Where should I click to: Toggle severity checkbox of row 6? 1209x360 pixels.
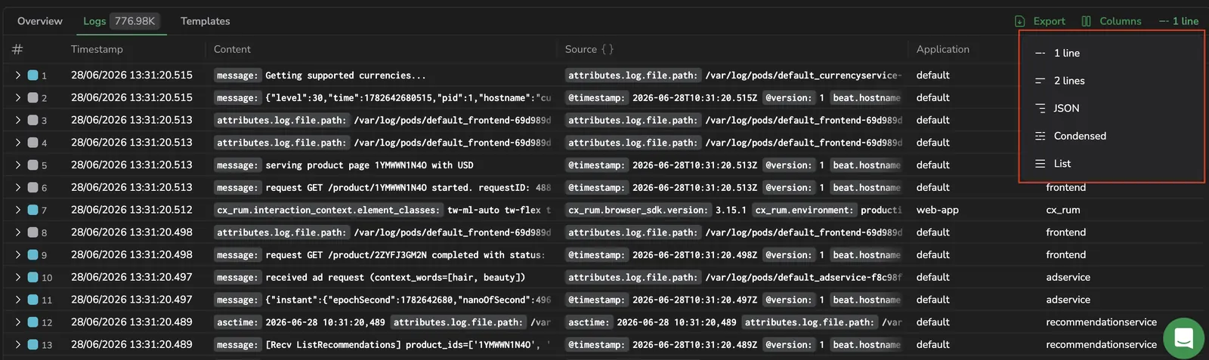coord(33,187)
